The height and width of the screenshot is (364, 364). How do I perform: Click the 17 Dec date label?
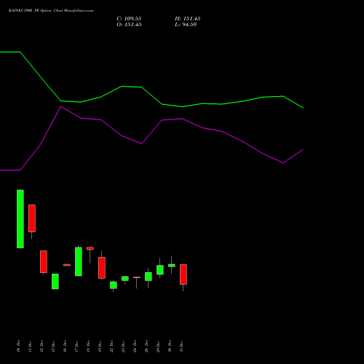(77, 346)
